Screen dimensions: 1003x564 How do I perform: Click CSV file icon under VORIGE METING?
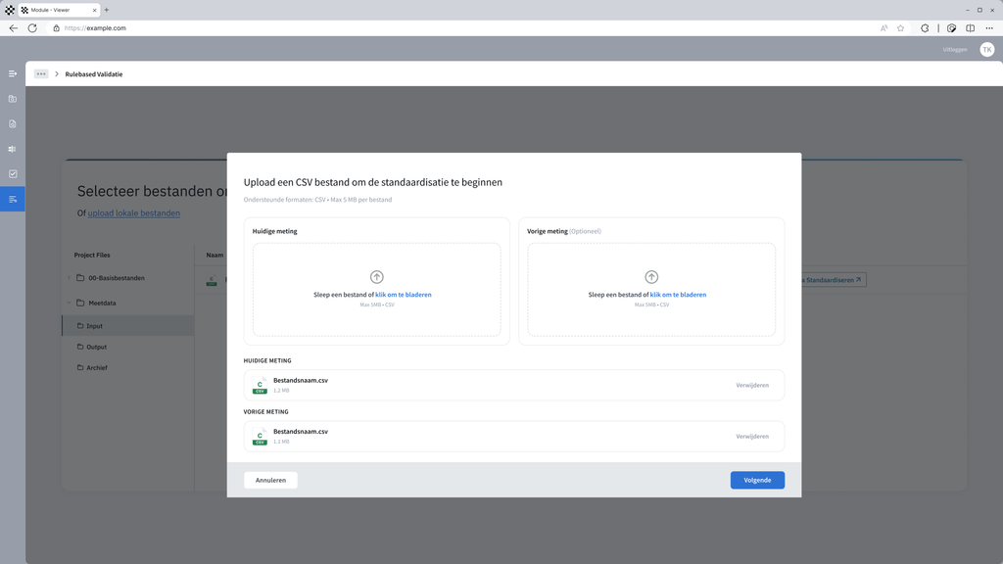tap(260, 437)
